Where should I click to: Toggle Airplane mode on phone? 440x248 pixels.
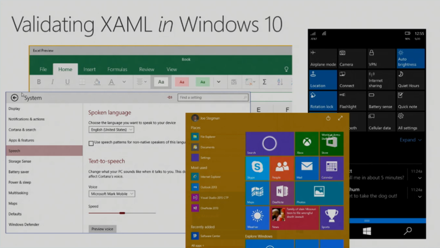[x=323, y=58]
